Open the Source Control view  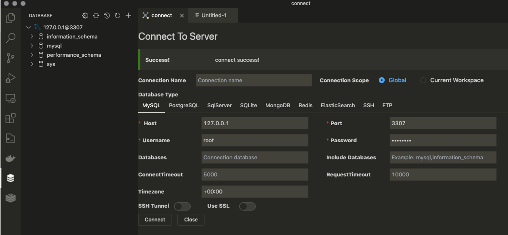(10, 58)
